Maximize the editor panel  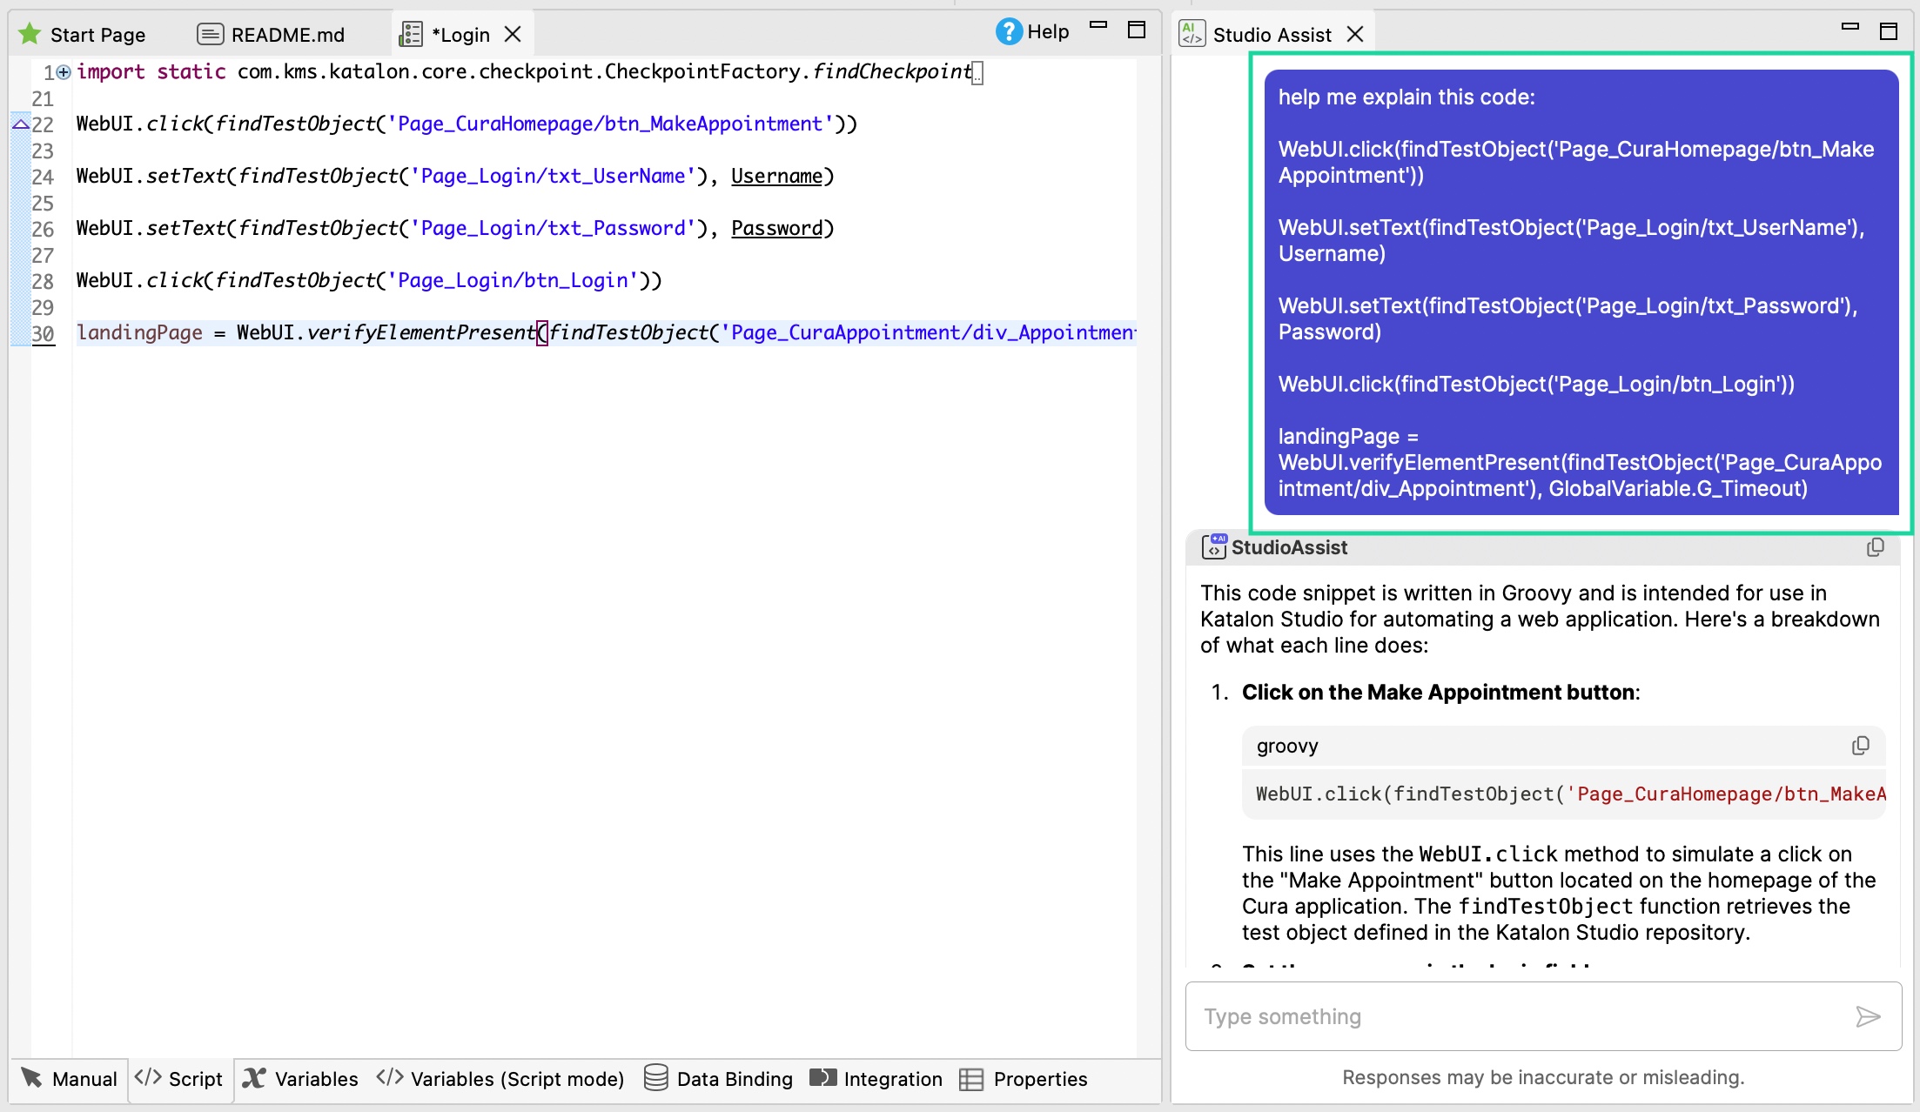point(1137,30)
